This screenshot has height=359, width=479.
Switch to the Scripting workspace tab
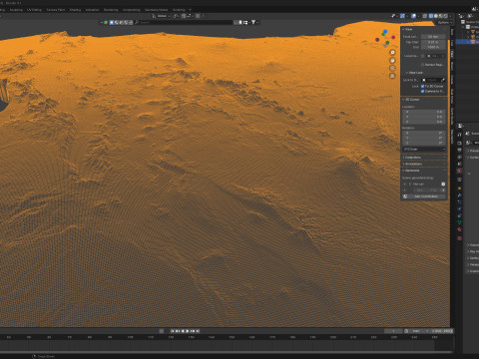(x=179, y=10)
